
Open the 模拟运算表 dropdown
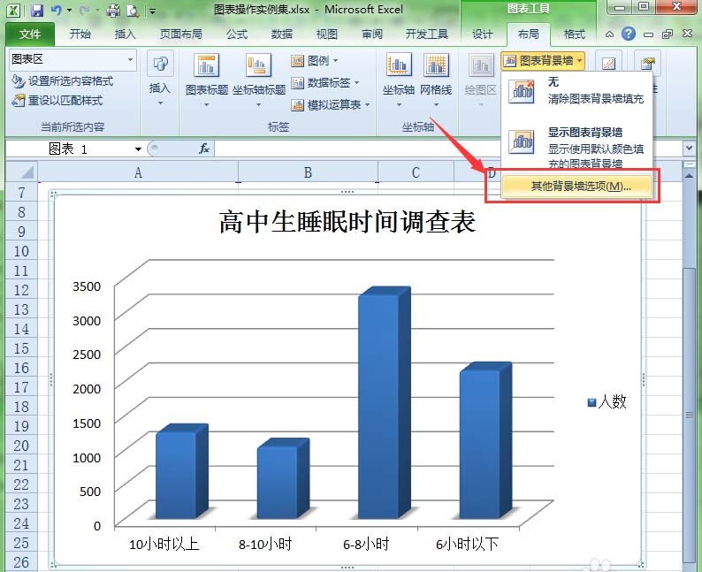(x=331, y=105)
